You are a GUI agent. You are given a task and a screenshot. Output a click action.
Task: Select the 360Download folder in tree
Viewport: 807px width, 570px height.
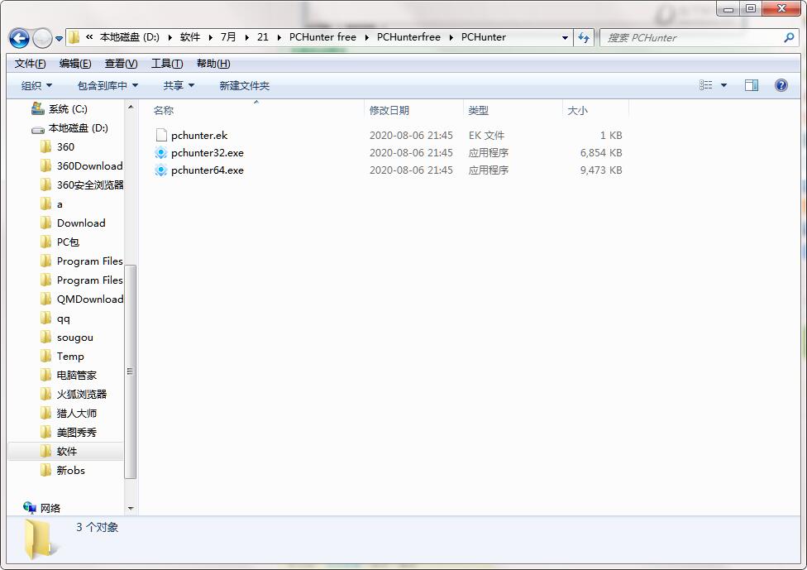83,165
